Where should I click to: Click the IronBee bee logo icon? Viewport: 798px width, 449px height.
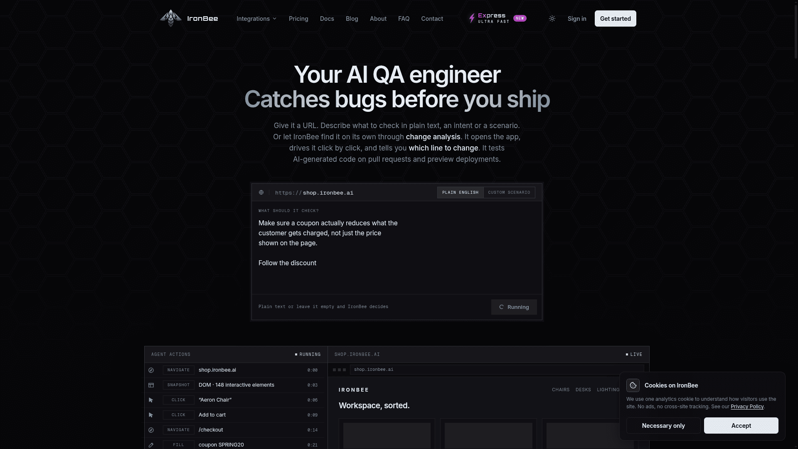[x=171, y=18]
